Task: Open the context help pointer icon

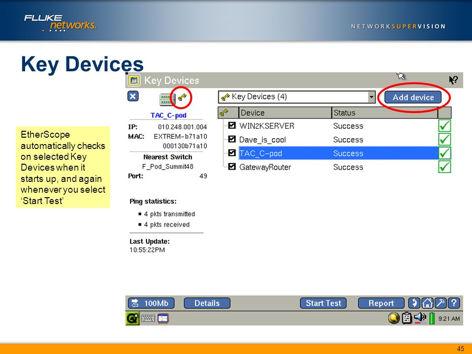Action: click(453, 80)
